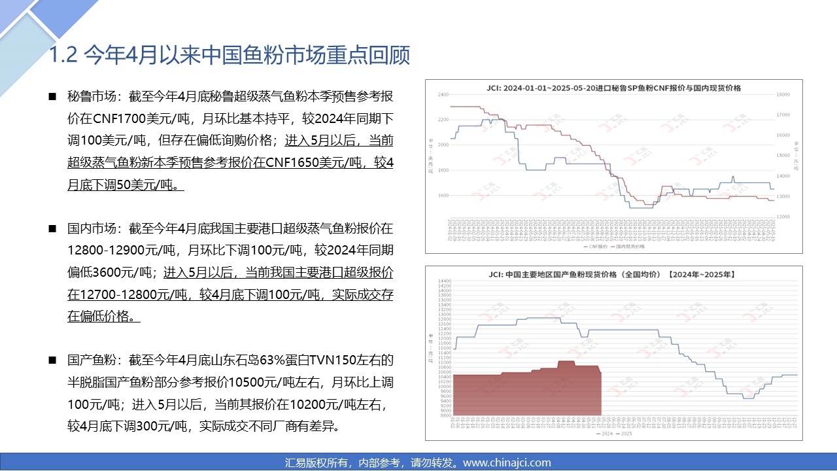Select the top chart title about 秘鲁SP鱼粉CNF报价
This screenshot has height=471, width=837.
[x=613, y=87]
